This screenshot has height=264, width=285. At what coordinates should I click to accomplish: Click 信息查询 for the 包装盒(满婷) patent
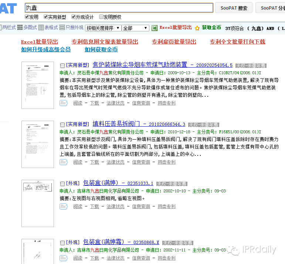141,207
